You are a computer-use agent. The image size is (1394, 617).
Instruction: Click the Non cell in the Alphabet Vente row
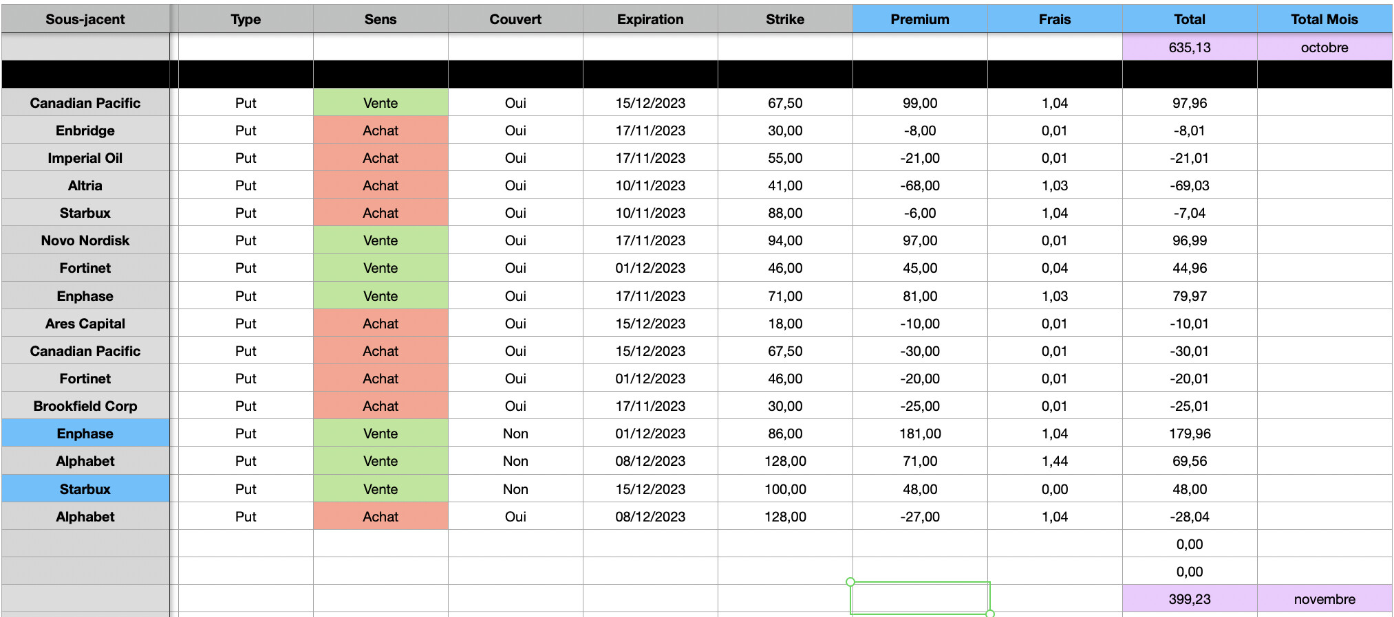[x=515, y=461]
